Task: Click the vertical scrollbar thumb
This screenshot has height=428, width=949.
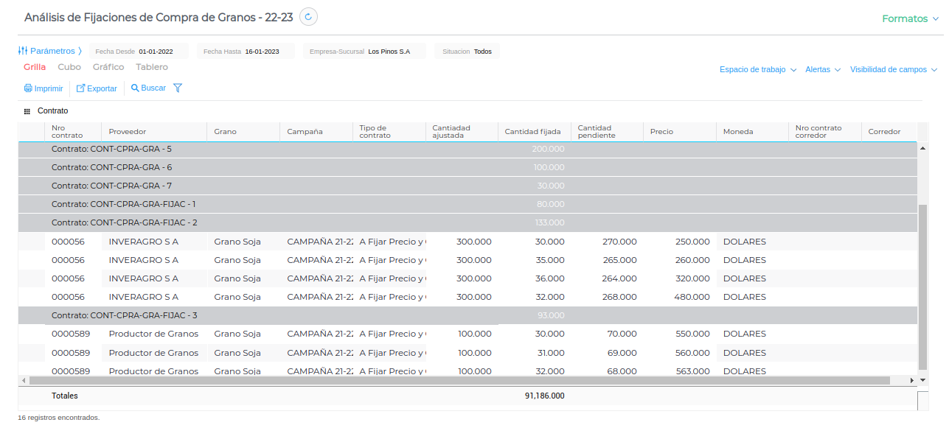Action: (922, 287)
